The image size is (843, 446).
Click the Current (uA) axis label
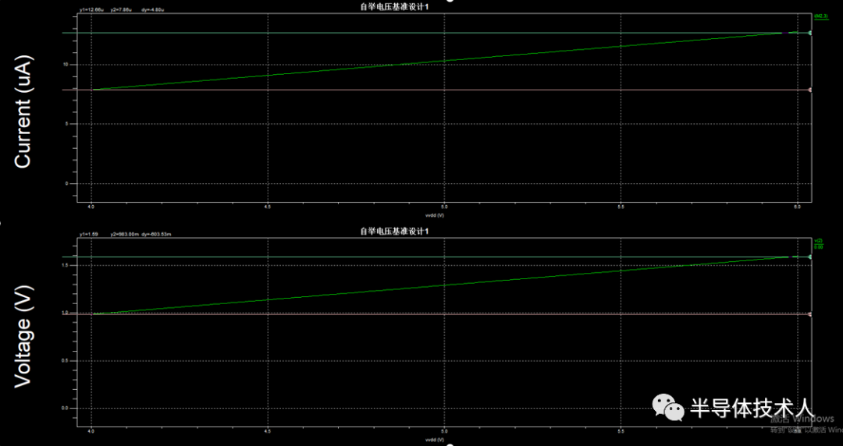pyautogui.click(x=23, y=111)
